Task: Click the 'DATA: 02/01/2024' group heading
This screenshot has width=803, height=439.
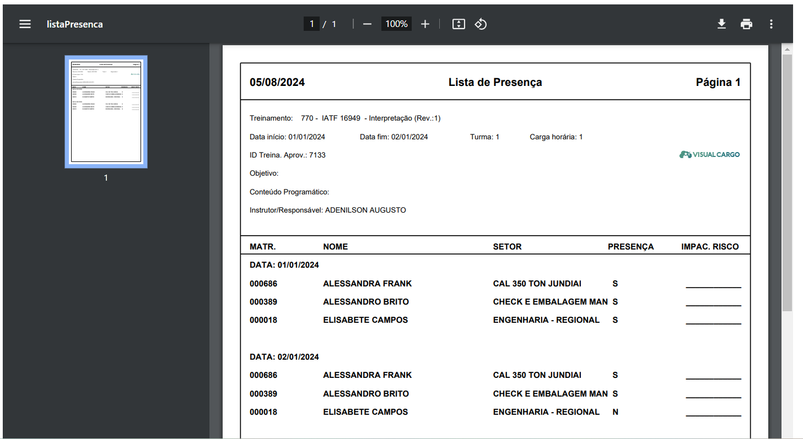Action: (284, 357)
